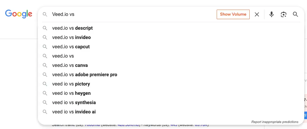Screen dimensions: 307x129
Task: Open Google Lens image search icon
Action: click(283, 14)
